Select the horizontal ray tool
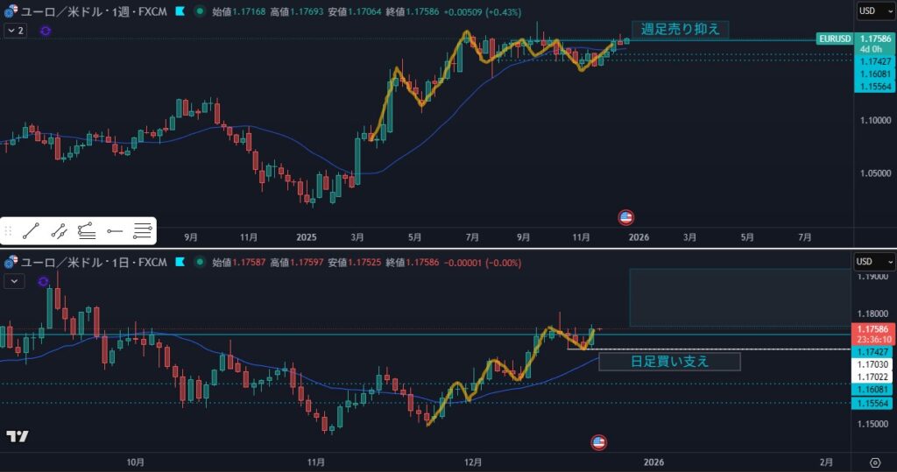This screenshot has height=472, width=897. pyautogui.click(x=114, y=231)
